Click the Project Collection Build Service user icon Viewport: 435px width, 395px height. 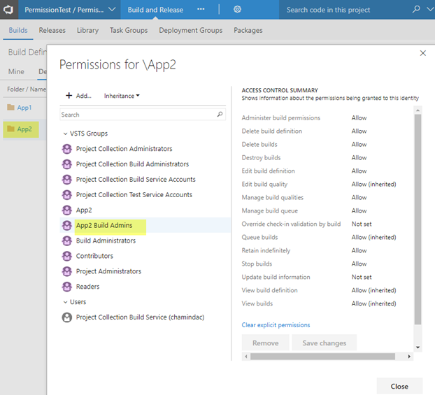point(67,317)
